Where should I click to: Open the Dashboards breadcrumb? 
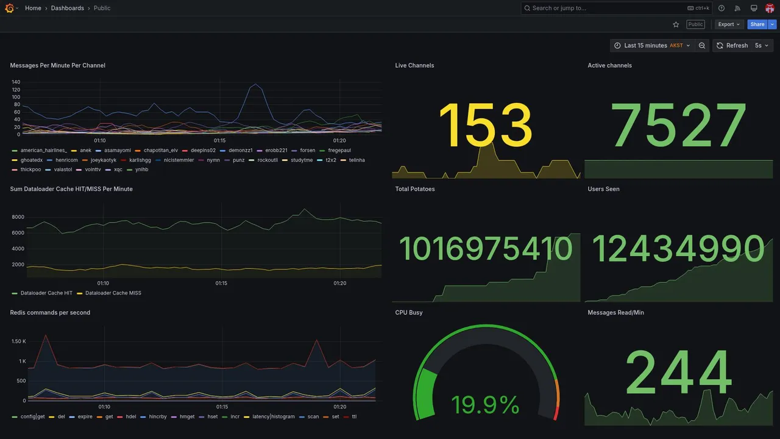(x=68, y=8)
